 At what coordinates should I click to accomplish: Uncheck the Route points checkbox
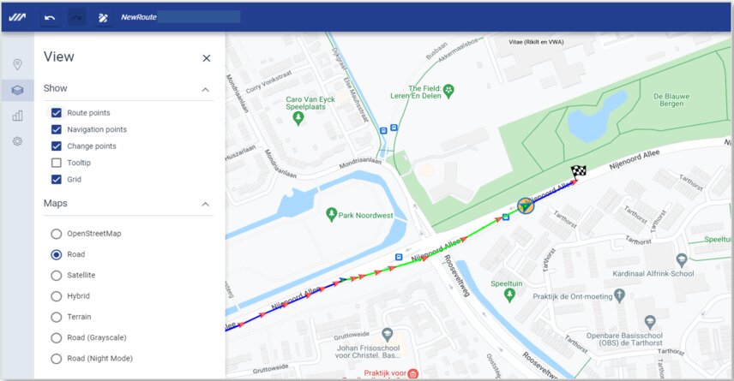tap(57, 113)
